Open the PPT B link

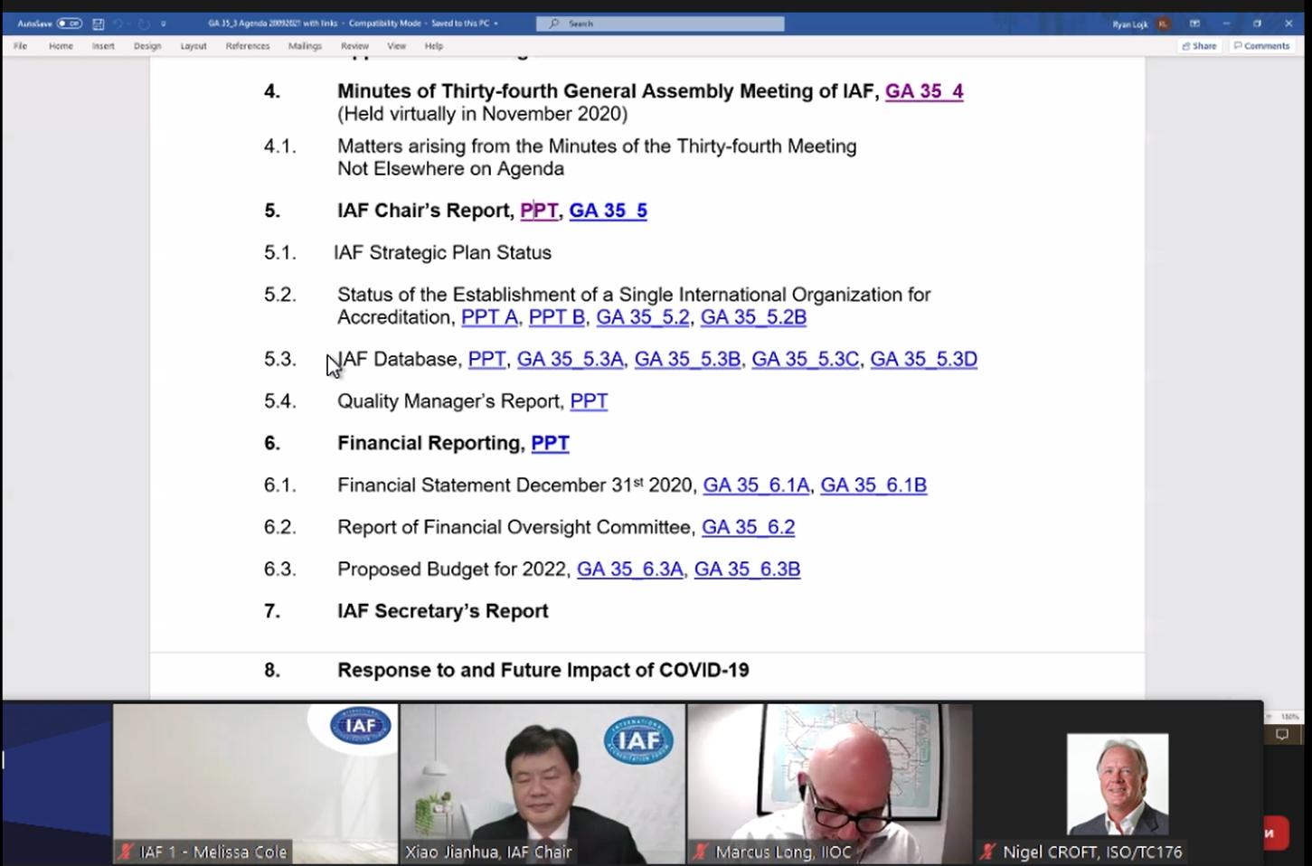[x=556, y=317]
